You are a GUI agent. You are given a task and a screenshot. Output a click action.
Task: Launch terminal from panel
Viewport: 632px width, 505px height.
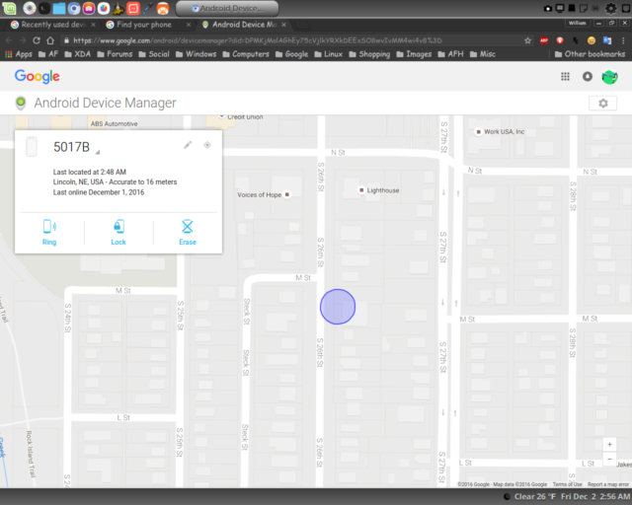coord(44,8)
